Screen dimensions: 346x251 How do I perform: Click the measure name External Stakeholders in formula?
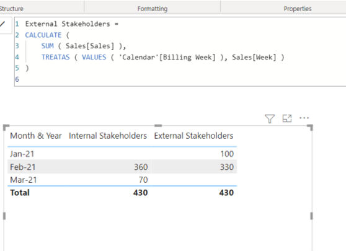pos(68,24)
